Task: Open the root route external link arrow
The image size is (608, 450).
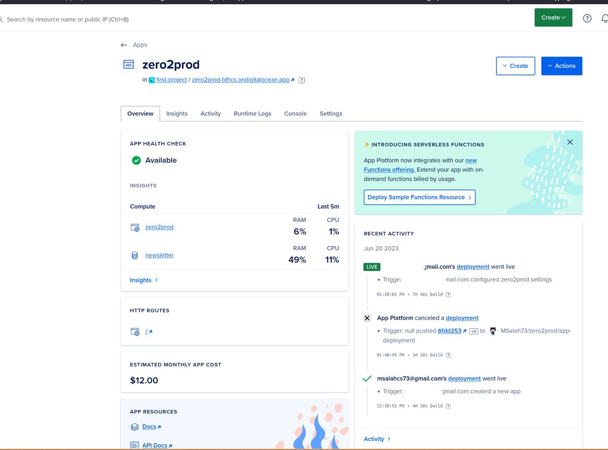Action: click(150, 332)
